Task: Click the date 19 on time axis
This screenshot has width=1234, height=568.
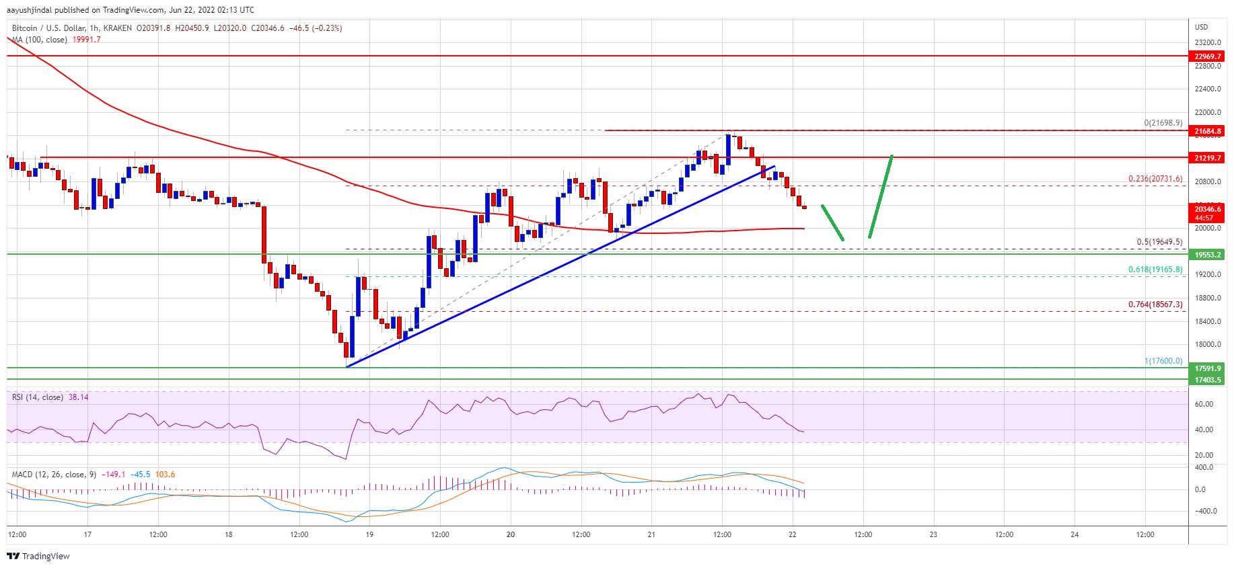Action: 369,534
